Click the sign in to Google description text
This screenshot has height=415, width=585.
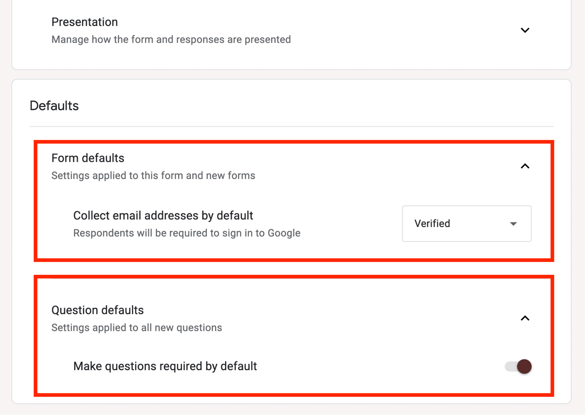pos(186,233)
